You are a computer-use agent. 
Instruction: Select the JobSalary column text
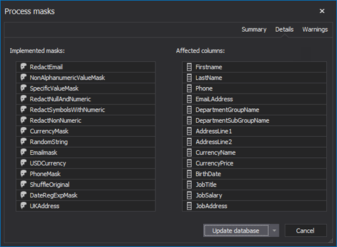(x=209, y=195)
